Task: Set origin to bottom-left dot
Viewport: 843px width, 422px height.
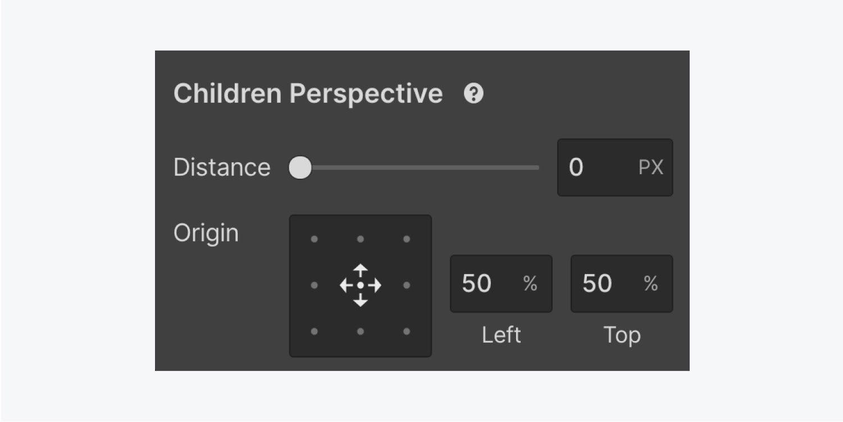Action: 314,332
